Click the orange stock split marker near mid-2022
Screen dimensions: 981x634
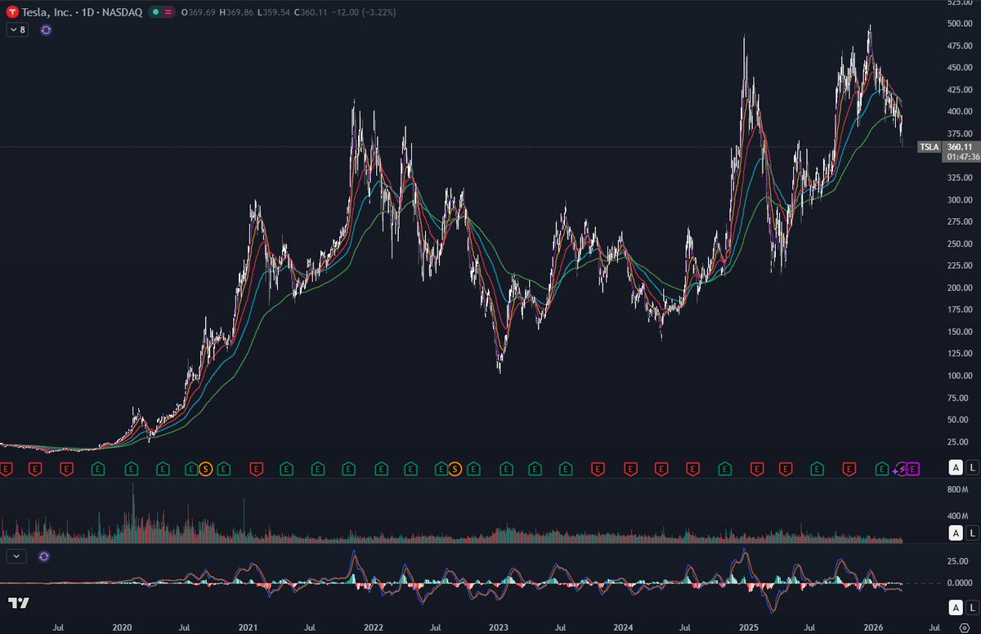pos(455,468)
